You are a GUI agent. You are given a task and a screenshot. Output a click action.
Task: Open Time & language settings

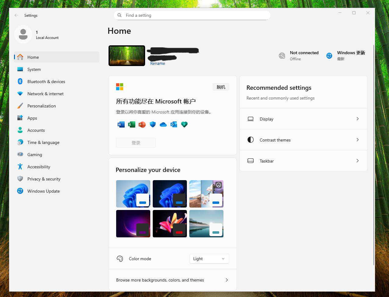point(57,142)
